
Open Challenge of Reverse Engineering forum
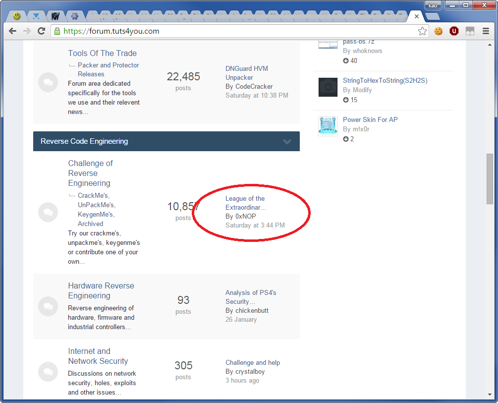click(x=90, y=173)
